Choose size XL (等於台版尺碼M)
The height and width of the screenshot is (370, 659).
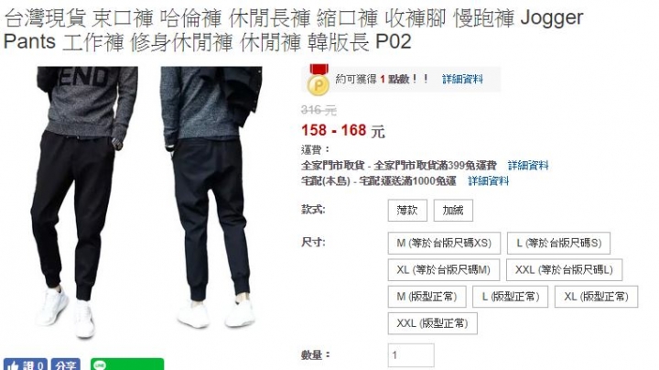tap(443, 270)
